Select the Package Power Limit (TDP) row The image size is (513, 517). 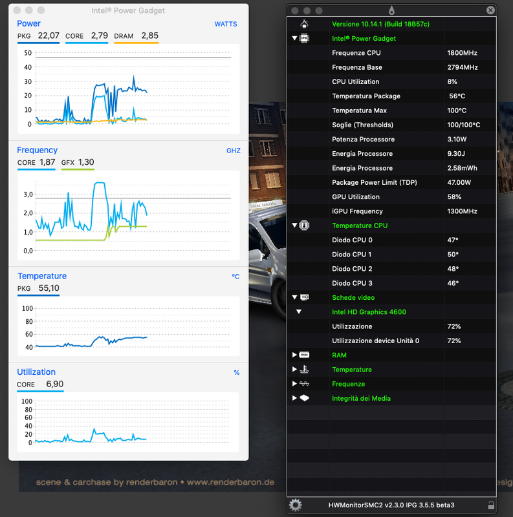(391, 182)
